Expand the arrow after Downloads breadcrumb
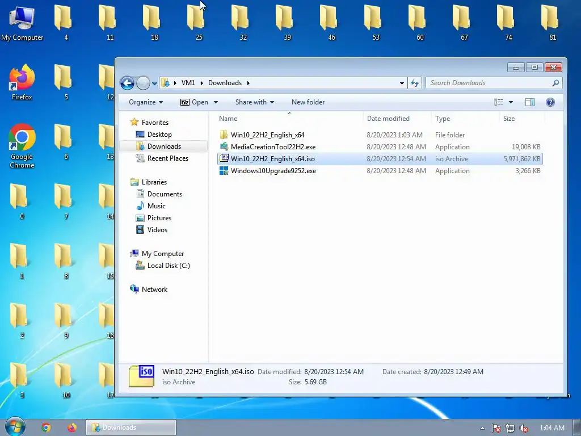The width and height of the screenshot is (581, 436). coord(249,83)
